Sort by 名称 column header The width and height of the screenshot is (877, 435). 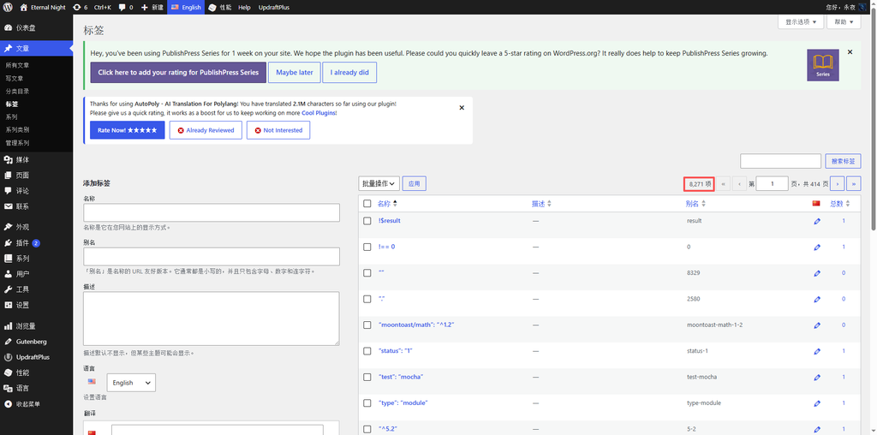[387, 204]
